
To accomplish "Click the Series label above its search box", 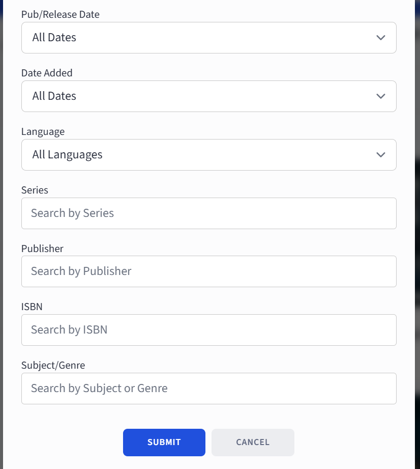I will [x=35, y=190].
